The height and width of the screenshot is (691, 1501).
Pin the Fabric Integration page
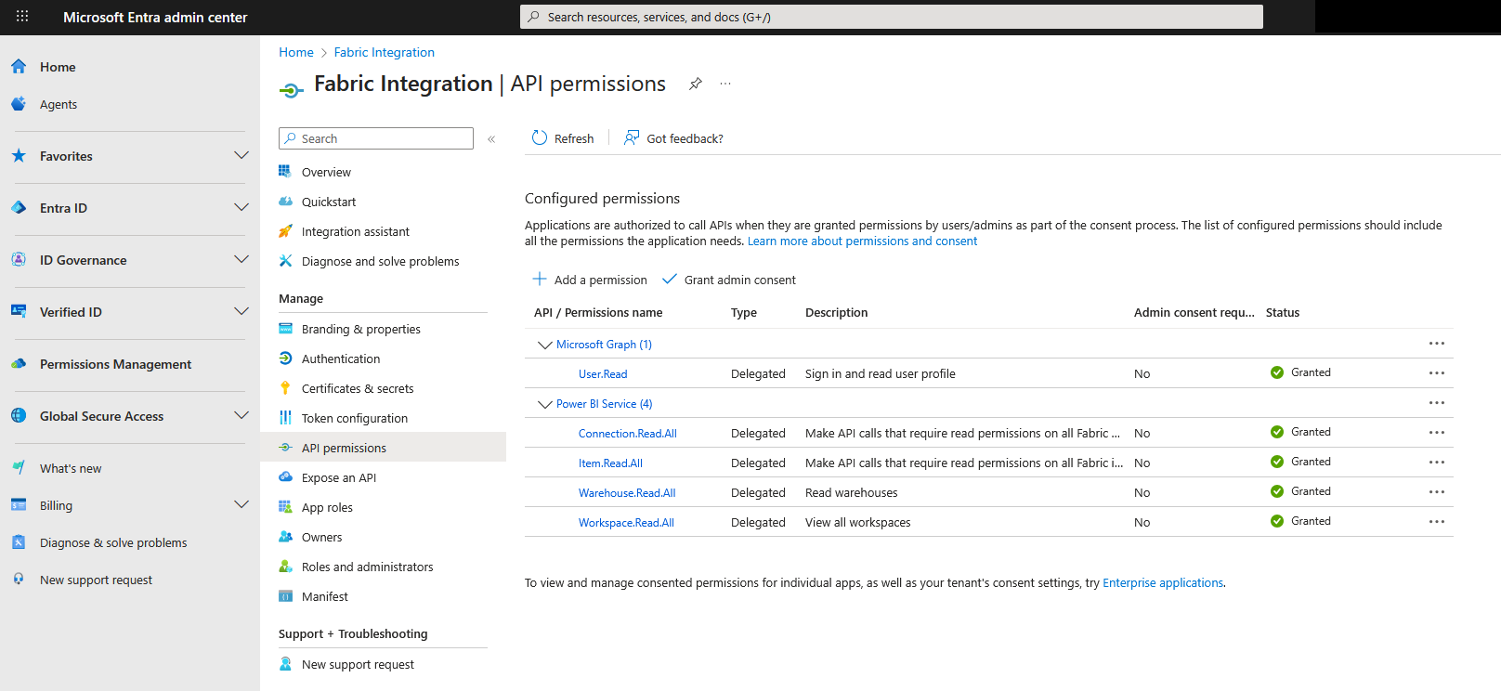tap(695, 84)
